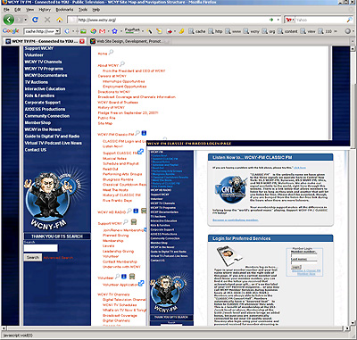Screen dimensions: 357x340
Task: Open the Planned Giving link
Action: (116, 236)
